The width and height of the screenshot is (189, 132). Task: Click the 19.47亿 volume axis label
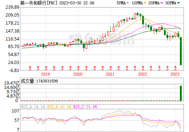(12, 83)
